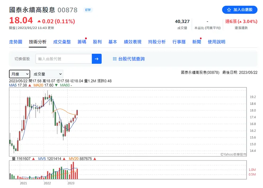Click the MA20 17.60 label
This screenshot has width=263, height=188.
click(x=43, y=85)
